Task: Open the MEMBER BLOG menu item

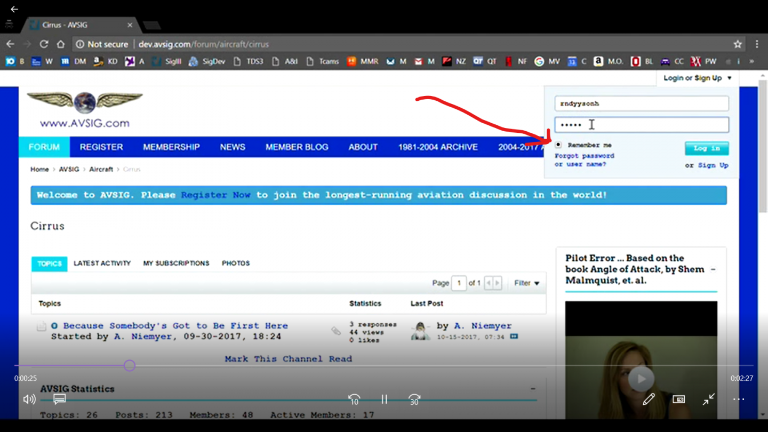Action: 297,147
